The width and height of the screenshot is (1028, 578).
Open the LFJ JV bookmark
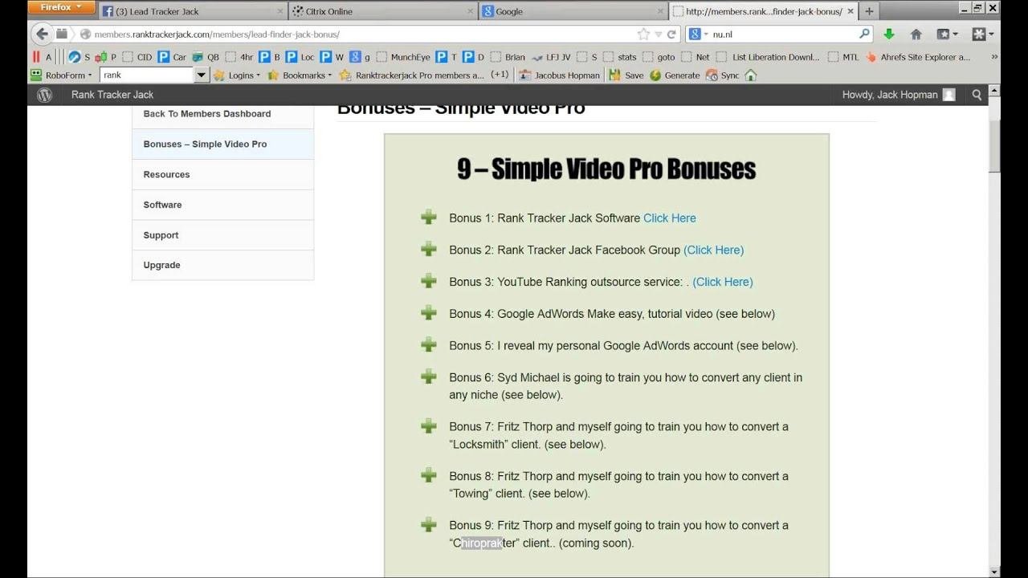[551, 57]
